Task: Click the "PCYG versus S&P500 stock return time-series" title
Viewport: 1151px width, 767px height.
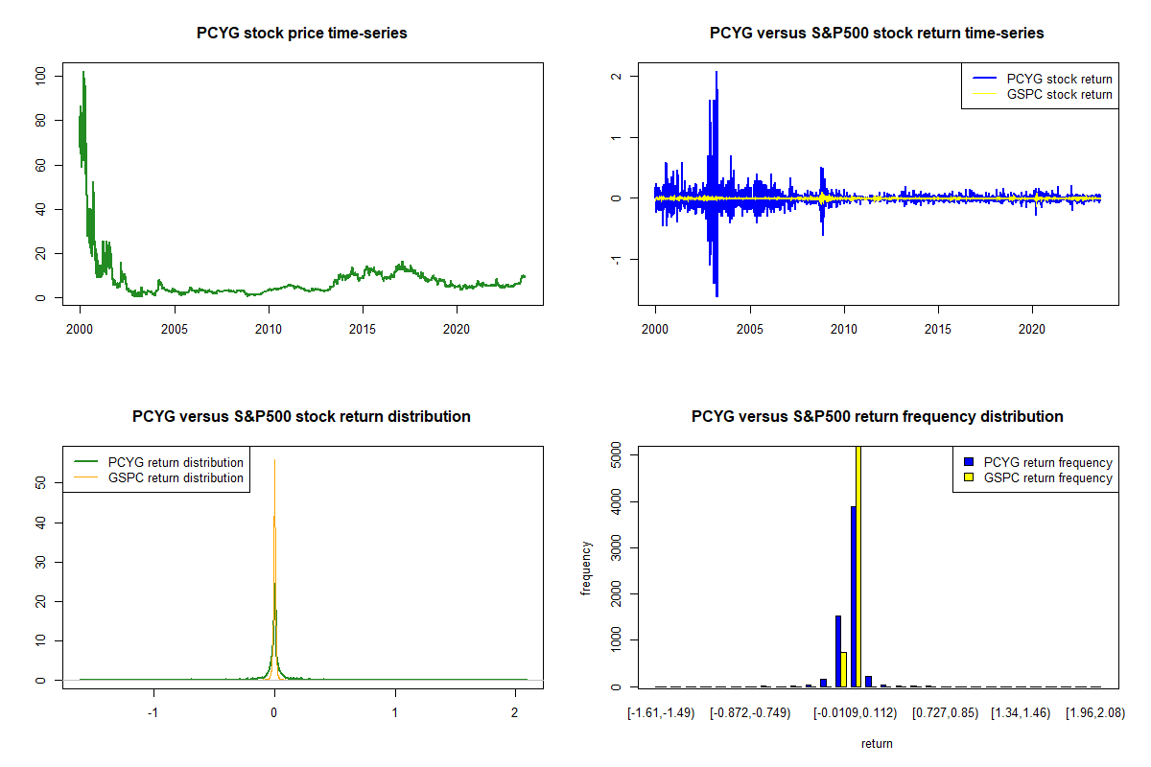Action: coord(877,34)
